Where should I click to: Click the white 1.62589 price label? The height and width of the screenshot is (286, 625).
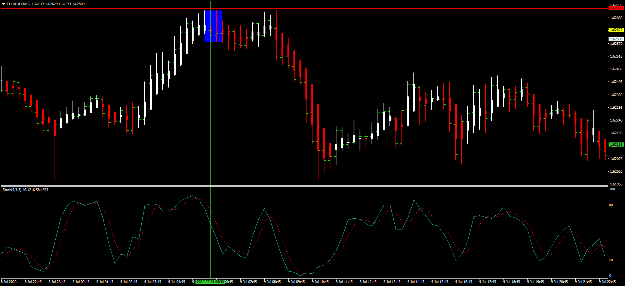616,39
